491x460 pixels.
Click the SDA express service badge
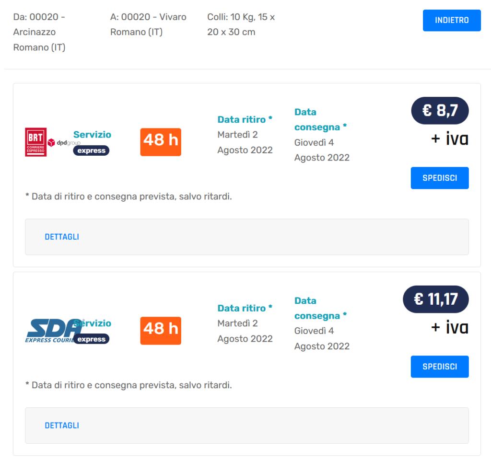click(91, 339)
